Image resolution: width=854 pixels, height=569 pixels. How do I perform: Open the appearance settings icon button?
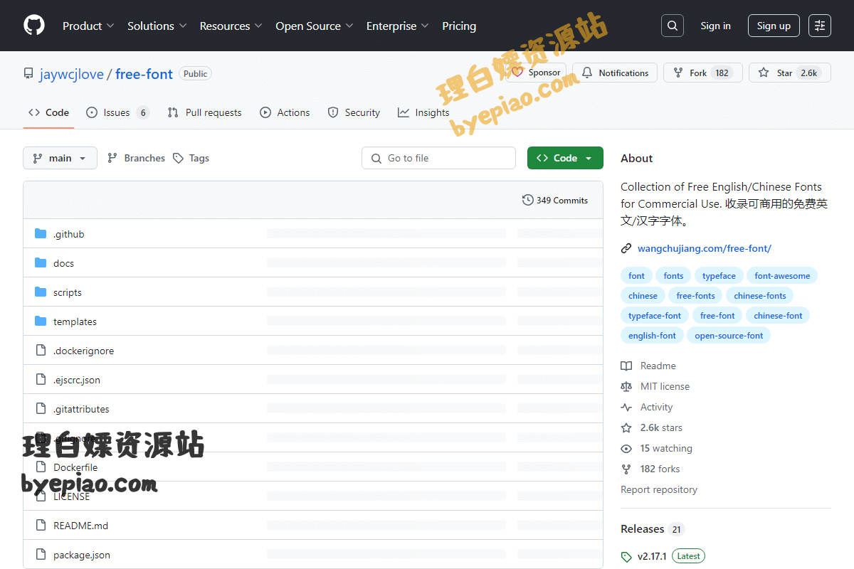[820, 26]
